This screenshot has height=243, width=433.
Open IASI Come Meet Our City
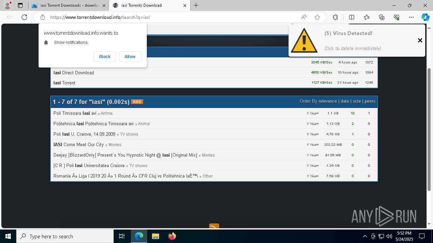click(x=78, y=145)
